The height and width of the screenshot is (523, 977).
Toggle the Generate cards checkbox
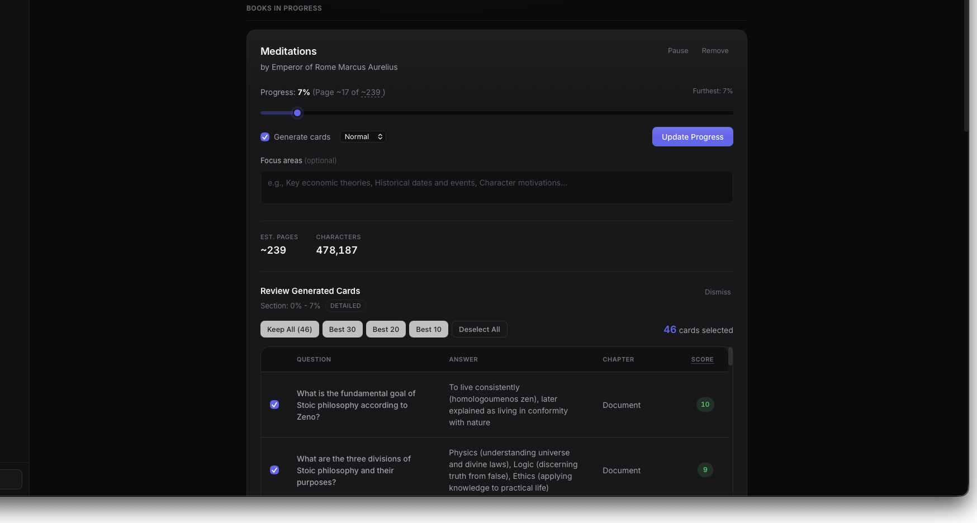point(265,137)
